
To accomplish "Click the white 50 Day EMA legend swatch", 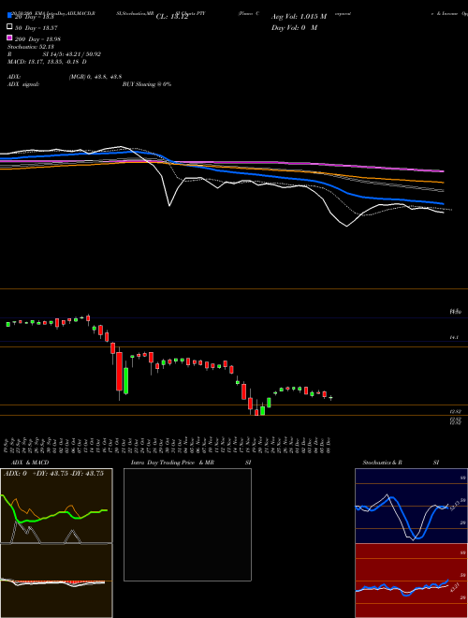I will tap(10, 27).
